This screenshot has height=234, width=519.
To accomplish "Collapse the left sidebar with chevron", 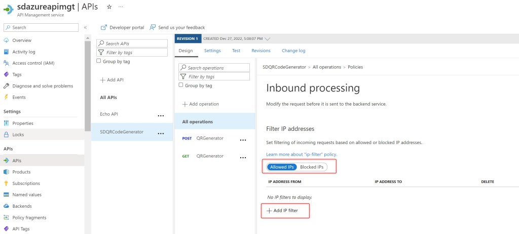I will [85, 27].
